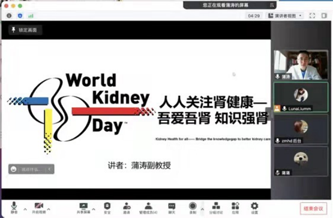Screen dimensions: 333x218
Task: Open the Apps (应用) icon
Action: (x=235, y=208)
